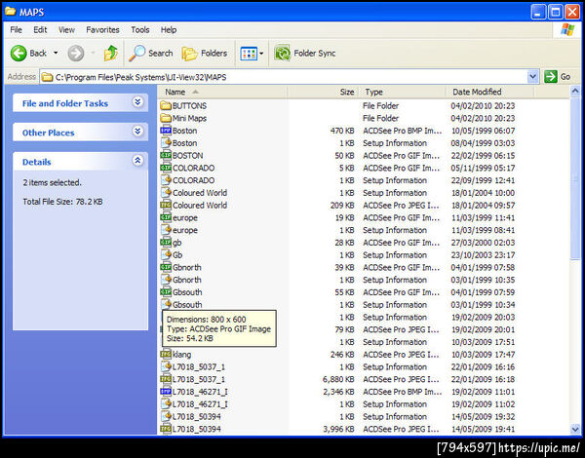Select the klang JPEG image icon
This screenshot has width=585, height=458.
pyautogui.click(x=166, y=355)
